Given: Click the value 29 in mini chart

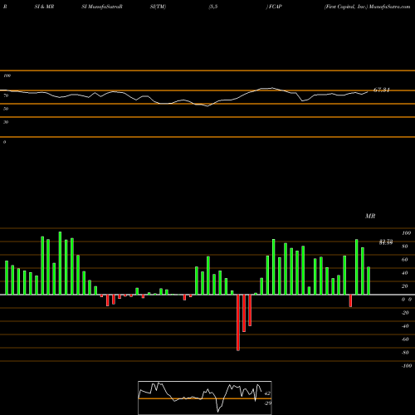Looking at the screenshot, I should click(x=268, y=403).
